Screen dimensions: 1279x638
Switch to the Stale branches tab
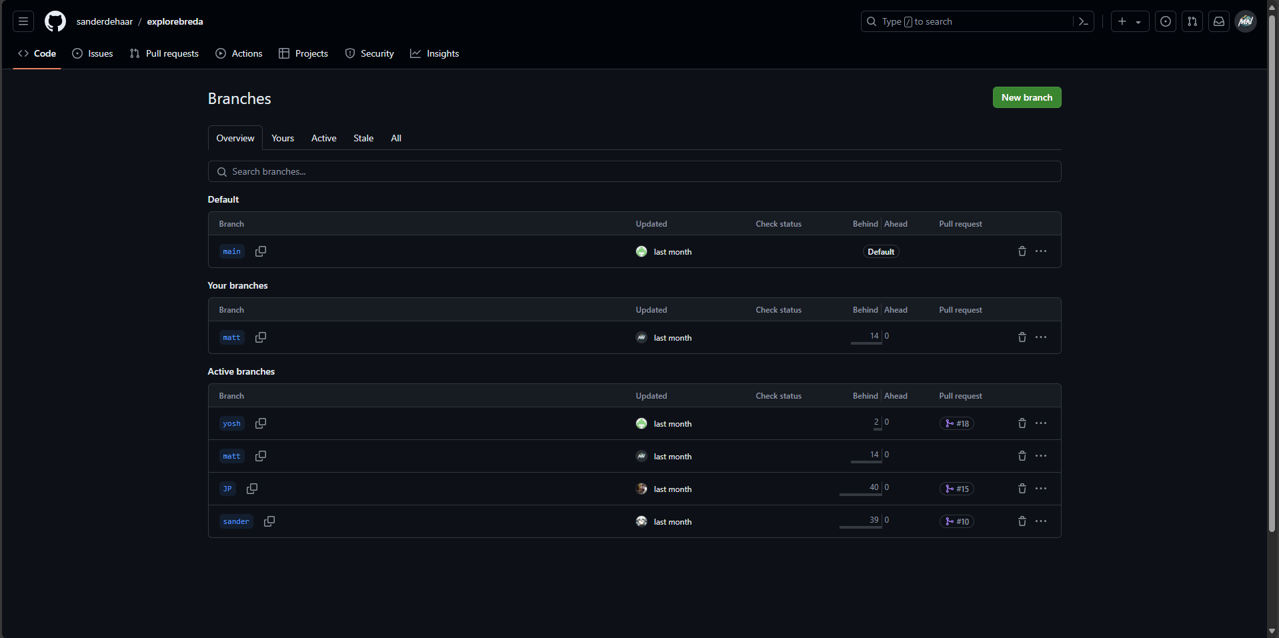363,138
